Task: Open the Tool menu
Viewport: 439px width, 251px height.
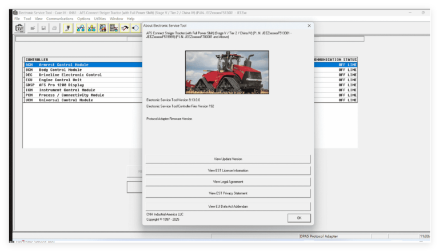Action: click(27, 19)
